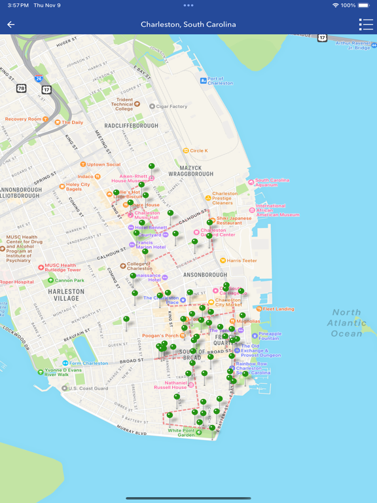Image resolution: width=377 pixels, height=503 pixels.
Task: Tap the Charleston Prestige Cleaners icon
Action: [208, 198]
